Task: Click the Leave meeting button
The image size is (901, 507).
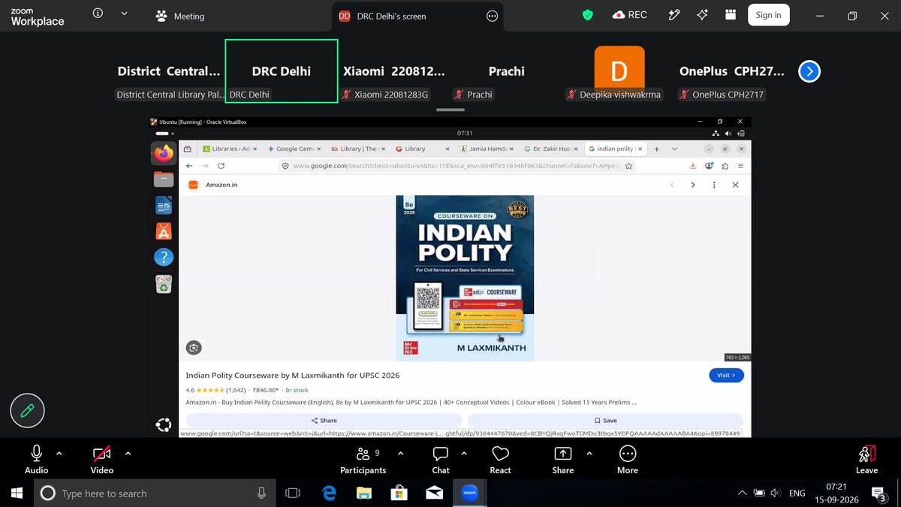Action: coord(866,460)
